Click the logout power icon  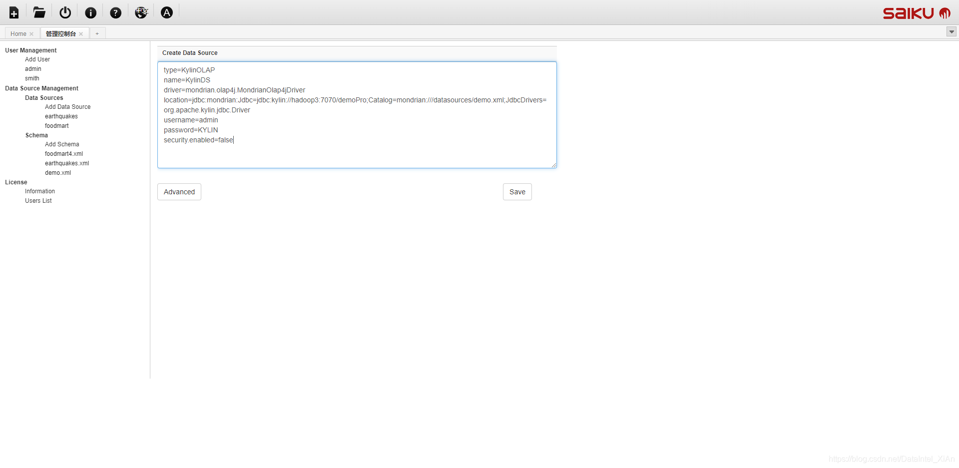tap(65, 12)
